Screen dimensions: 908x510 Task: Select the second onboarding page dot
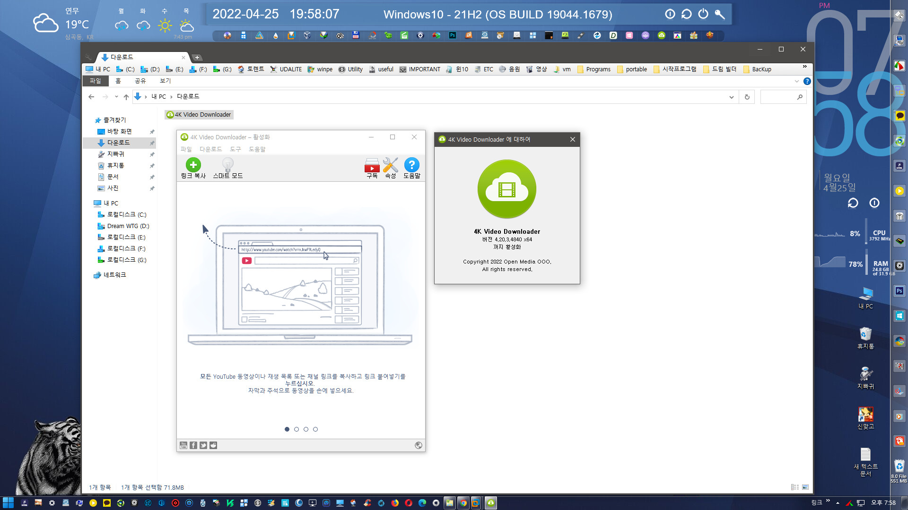[x=297, y=429]
